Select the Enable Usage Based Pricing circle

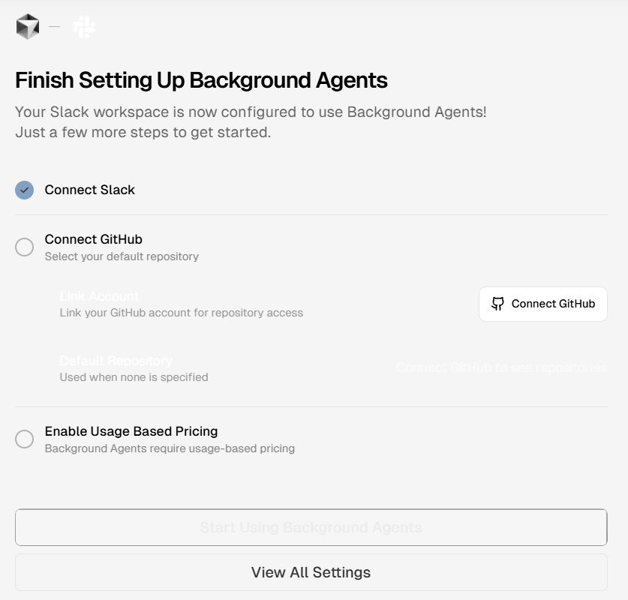point(23,439)
